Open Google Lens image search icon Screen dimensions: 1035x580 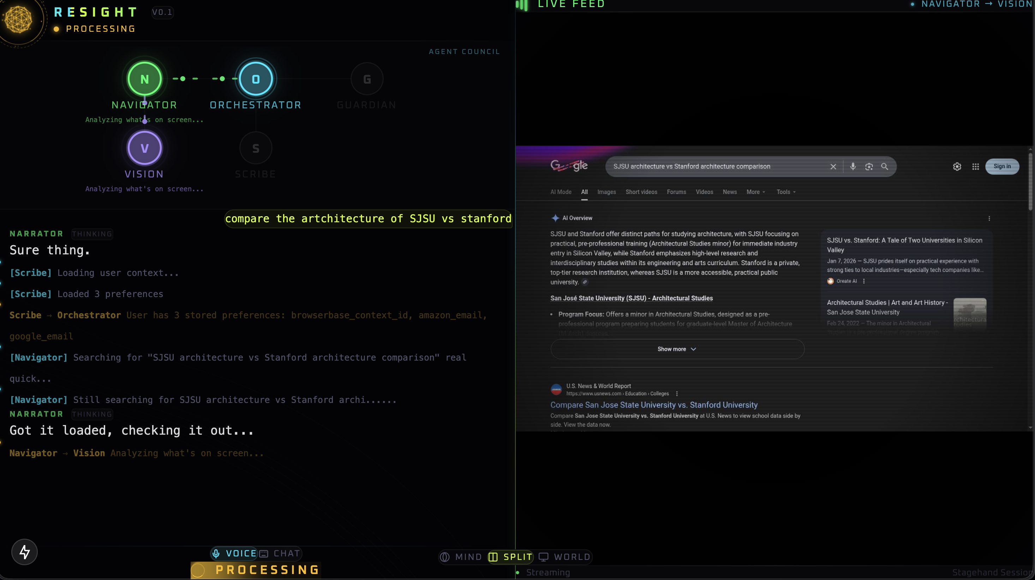coord(869,166)
